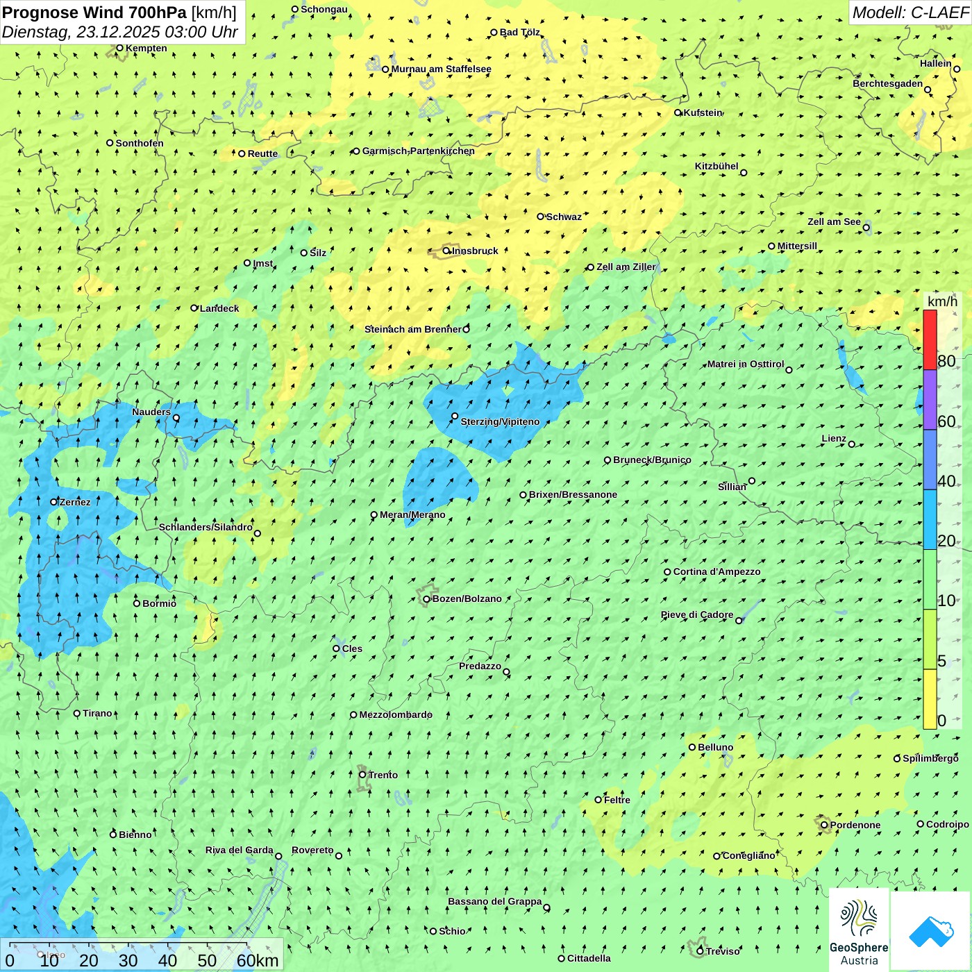
Task: Click the Bassano del Grappa label
Action: click(x=494, y=901)
